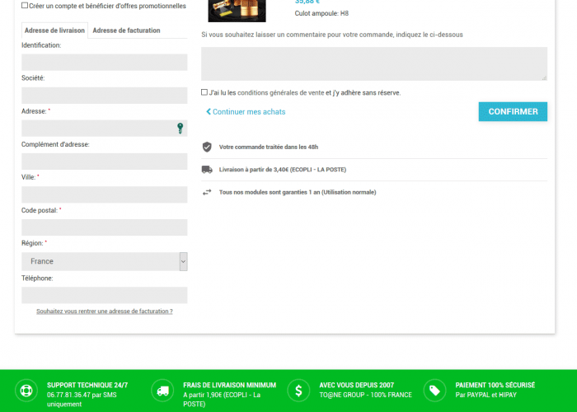Click the Tous nos modules sont garanties text
The width and height of the screenshot is (577, 412).
[x=298, y=192]
